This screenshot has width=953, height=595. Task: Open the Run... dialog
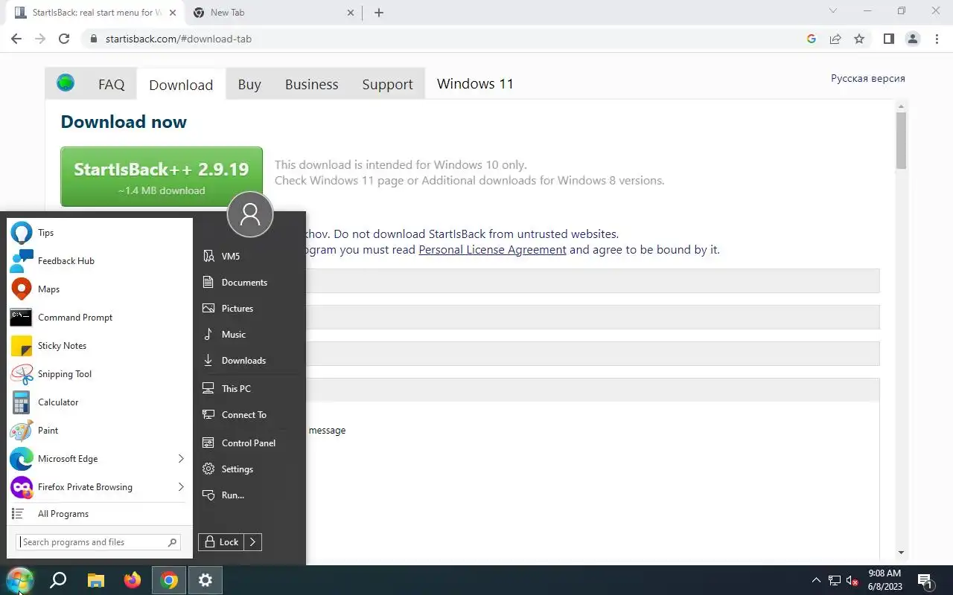249,495
